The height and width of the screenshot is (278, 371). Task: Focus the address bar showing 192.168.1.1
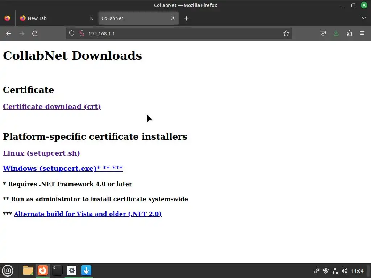(x=179, y=34)
